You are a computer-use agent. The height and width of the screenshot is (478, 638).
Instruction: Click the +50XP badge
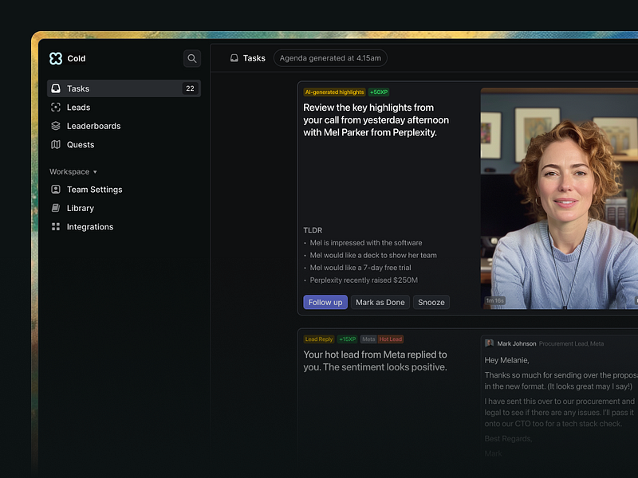(379, 92)
